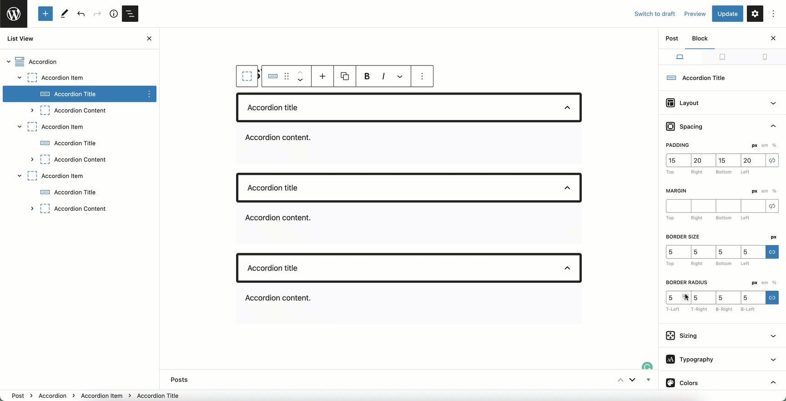Open the Document Overview list view icon
Viewport: 786px width, 401px height.
pos(130,14)
